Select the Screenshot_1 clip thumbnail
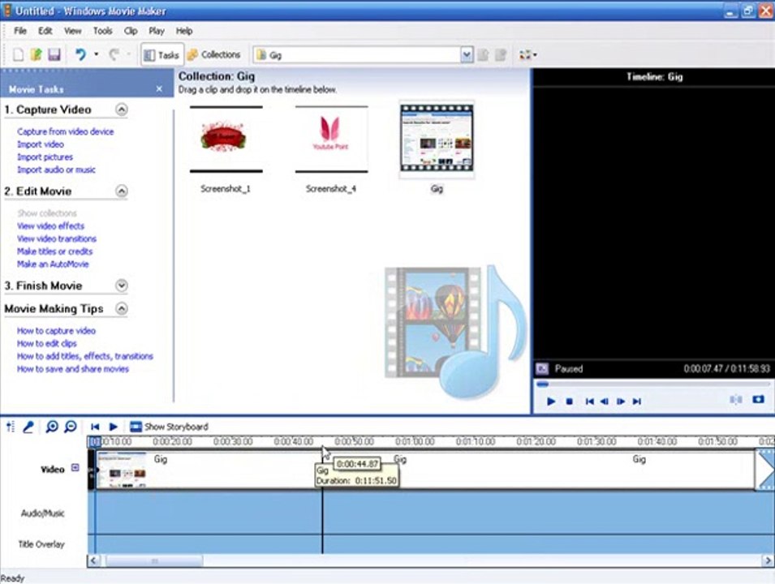The height and width of the screenshot is (584, 775). click(226, 140)
